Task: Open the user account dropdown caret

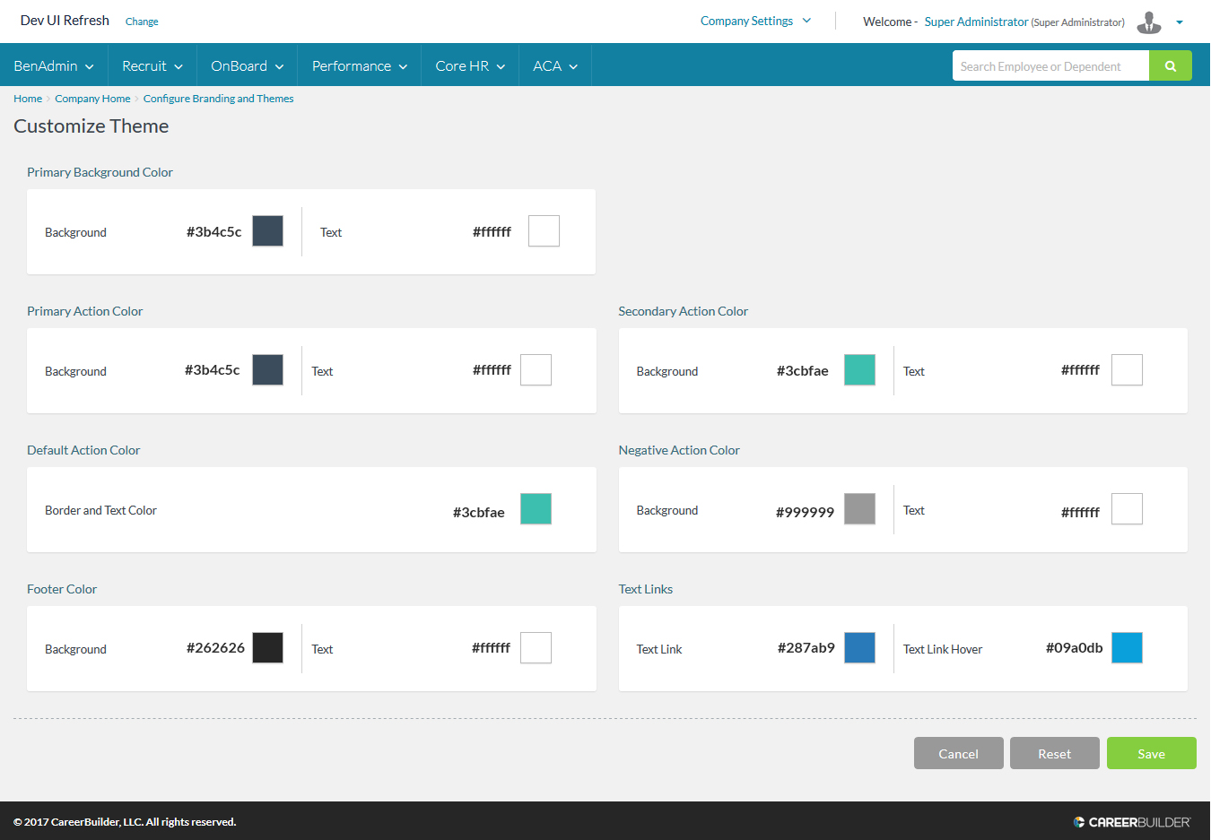Action: coord(1180,22)
